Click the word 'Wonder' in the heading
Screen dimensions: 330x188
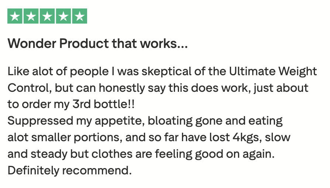click(x=32, y=43)
